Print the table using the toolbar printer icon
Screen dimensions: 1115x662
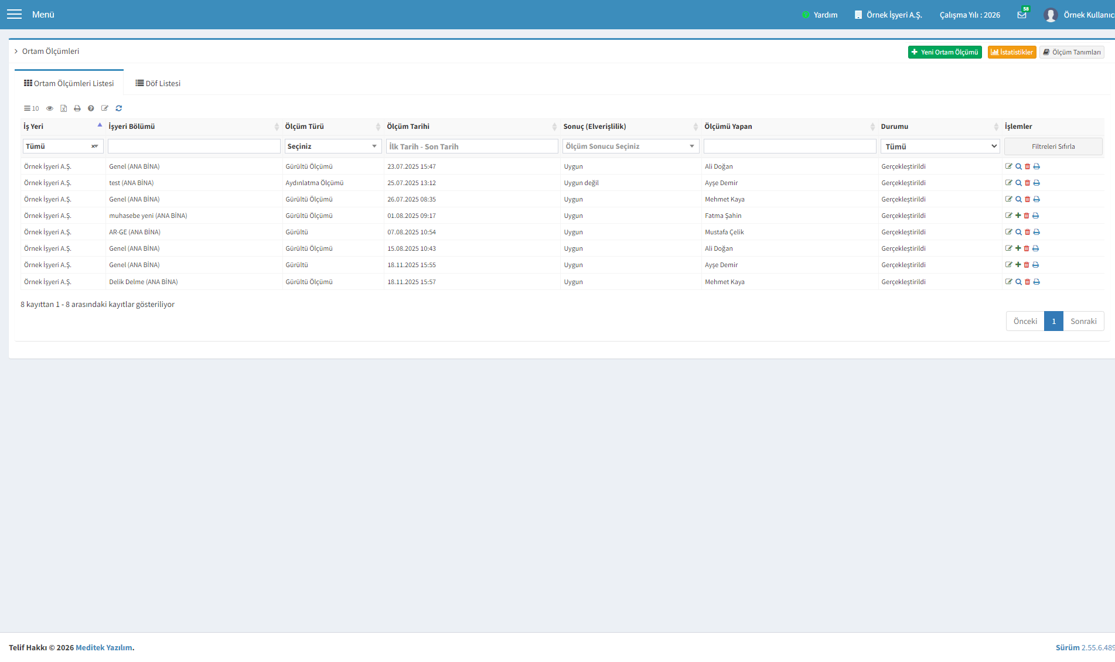pyautogui.click(x=77, y=108)
